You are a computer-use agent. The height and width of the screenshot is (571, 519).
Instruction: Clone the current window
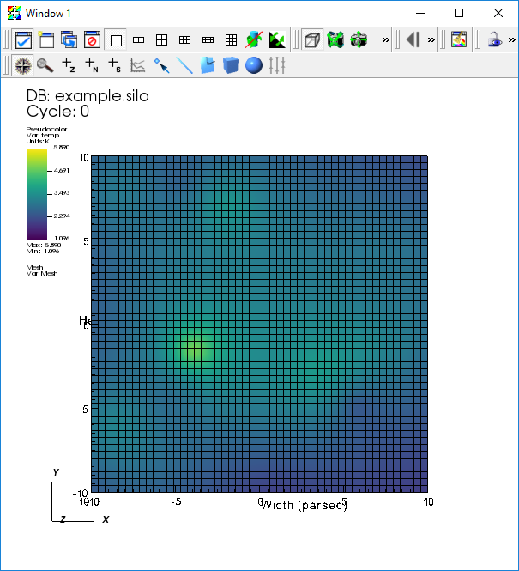click(69, 39)
